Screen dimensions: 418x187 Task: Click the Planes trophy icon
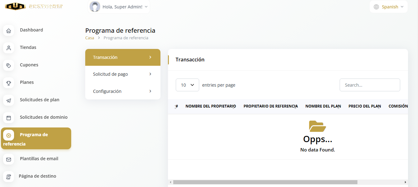click(x=9, y=83)
